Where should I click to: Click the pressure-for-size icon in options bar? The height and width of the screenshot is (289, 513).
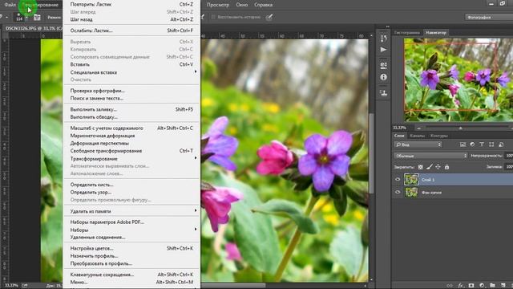(269, 17)
